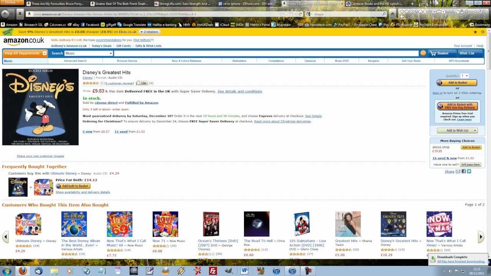Click the orange search Go button
Viewport: 491px width, 276px height.
423,53
